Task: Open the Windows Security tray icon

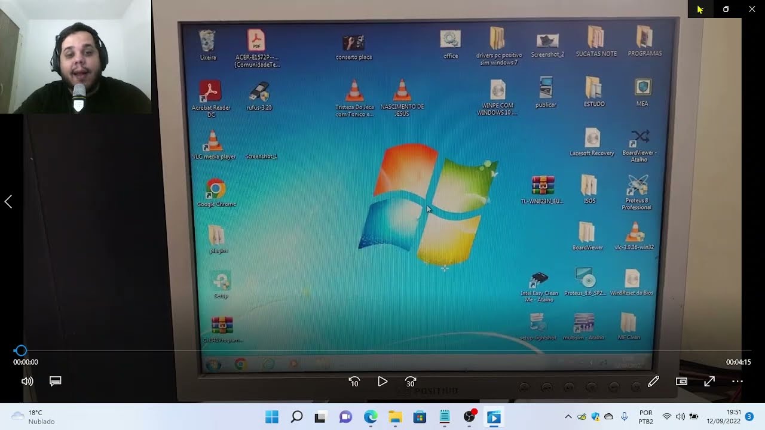Action: (x=595, y=417)
